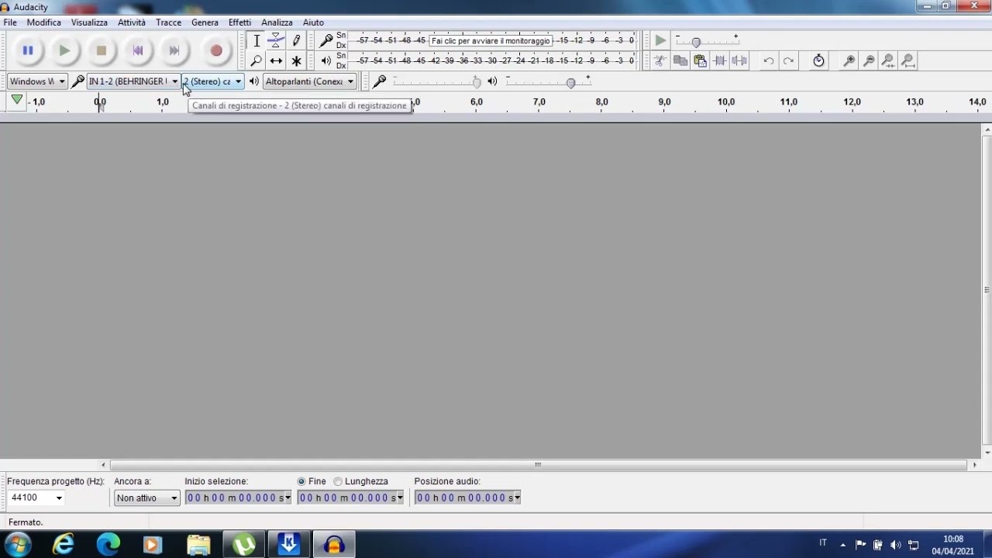Screen dimensions: 992x558
Task: Open Sync-Lock tracks clock icon
Action: pyautogui.click(x=818, y=60)
